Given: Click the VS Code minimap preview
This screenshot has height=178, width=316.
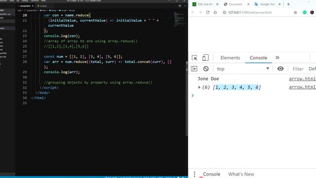Looking at the screenshot, I should point(179,19).
